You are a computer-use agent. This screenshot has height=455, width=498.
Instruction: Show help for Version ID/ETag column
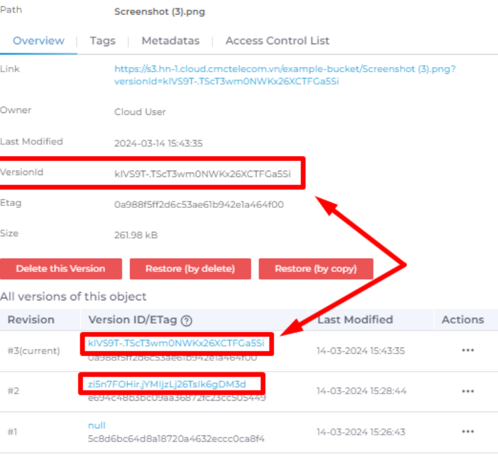click(186, 320)
